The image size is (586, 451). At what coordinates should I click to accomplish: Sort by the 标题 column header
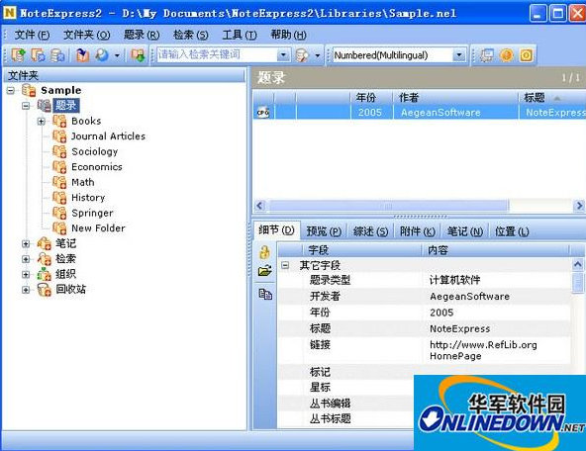coord(552,98)
